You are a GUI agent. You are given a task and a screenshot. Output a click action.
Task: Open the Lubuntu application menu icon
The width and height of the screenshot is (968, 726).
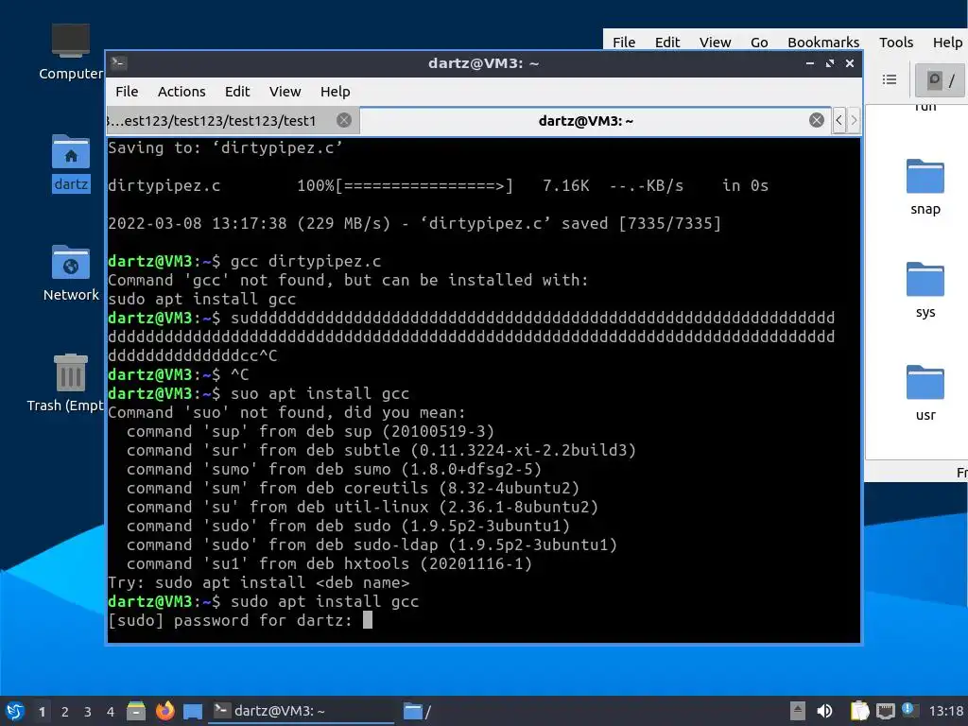[x=14, y=711]
